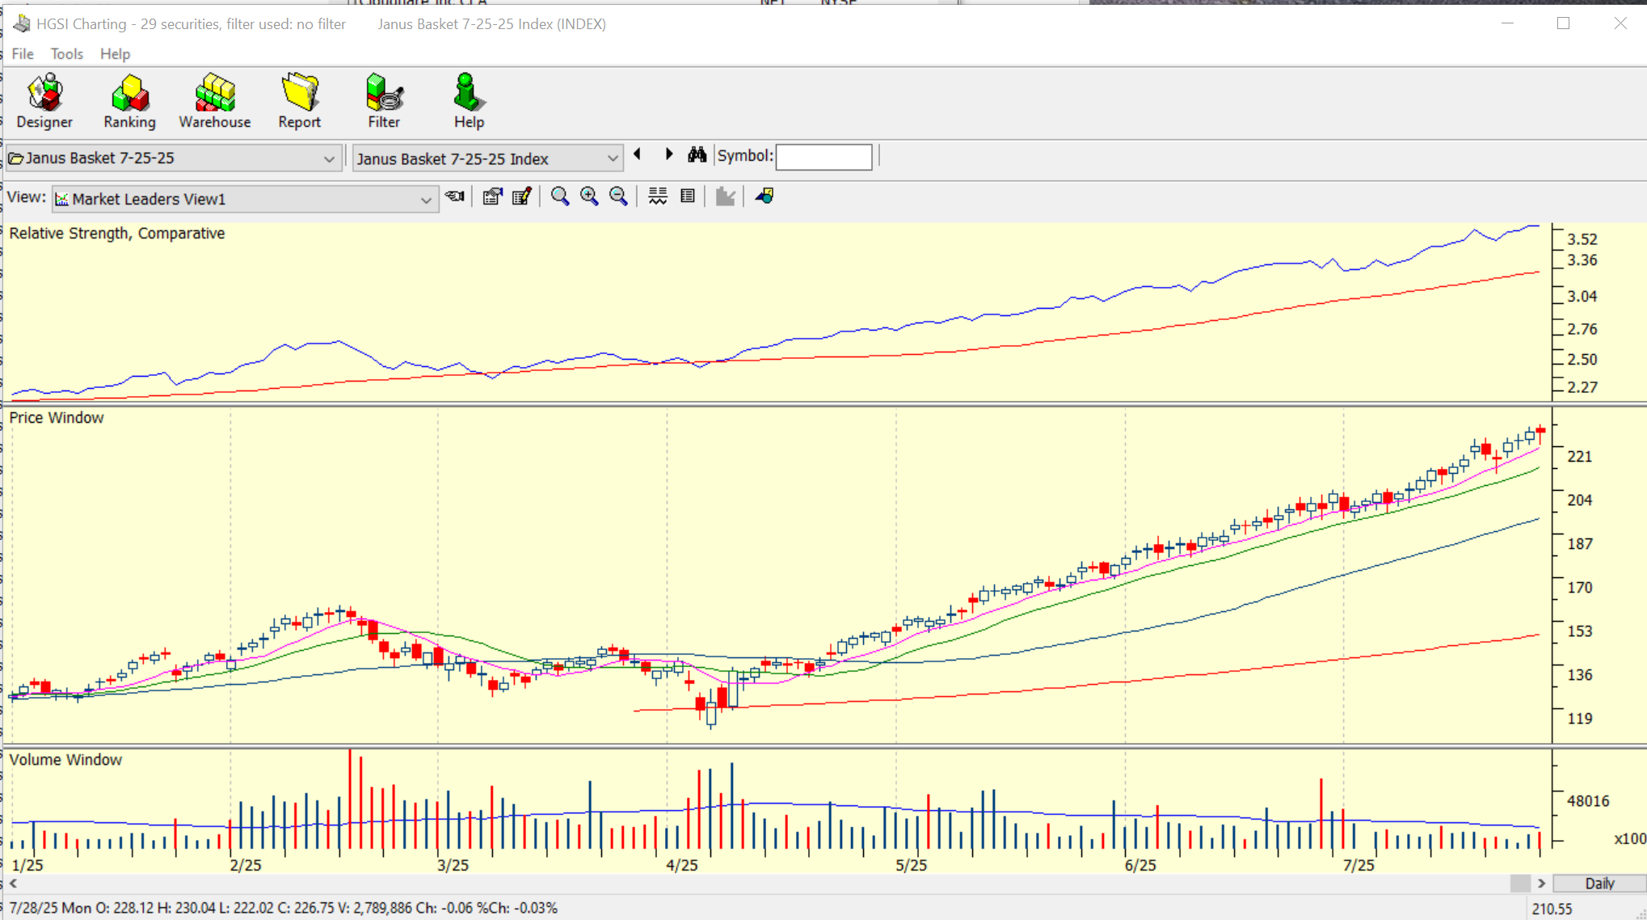Open the Ranking tool
This screenshot has width=1647, height=920.
coord(129,102)
